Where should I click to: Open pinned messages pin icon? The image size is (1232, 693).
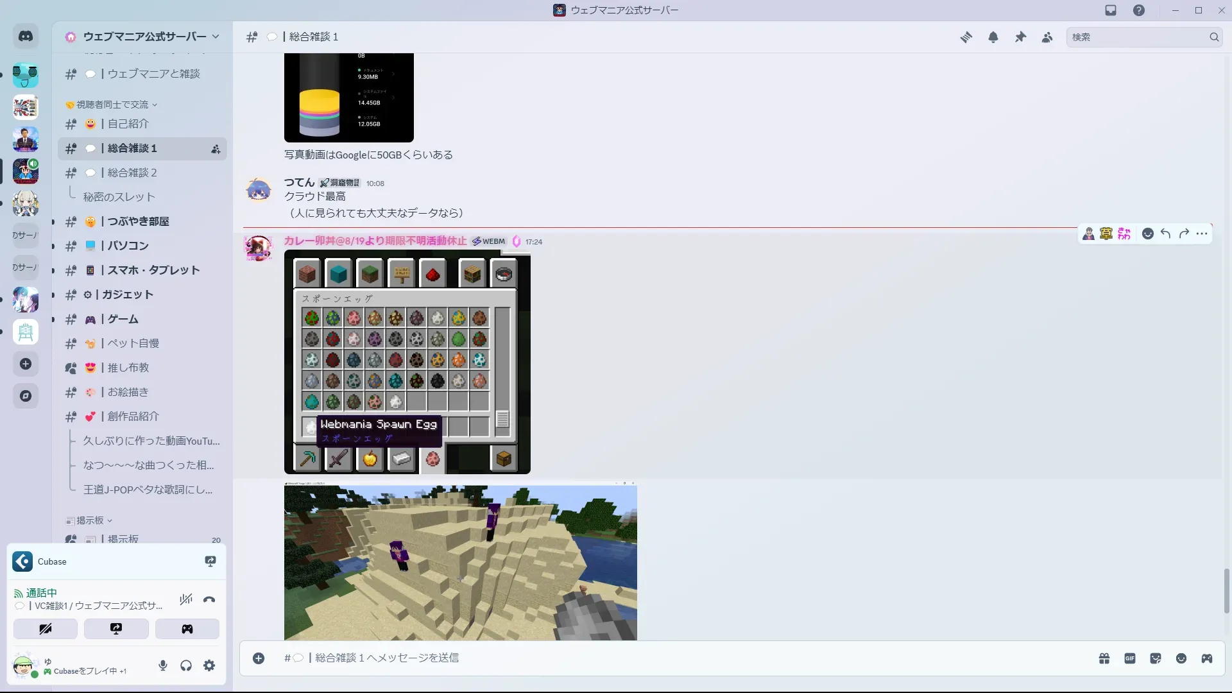tap(1020, 37)
